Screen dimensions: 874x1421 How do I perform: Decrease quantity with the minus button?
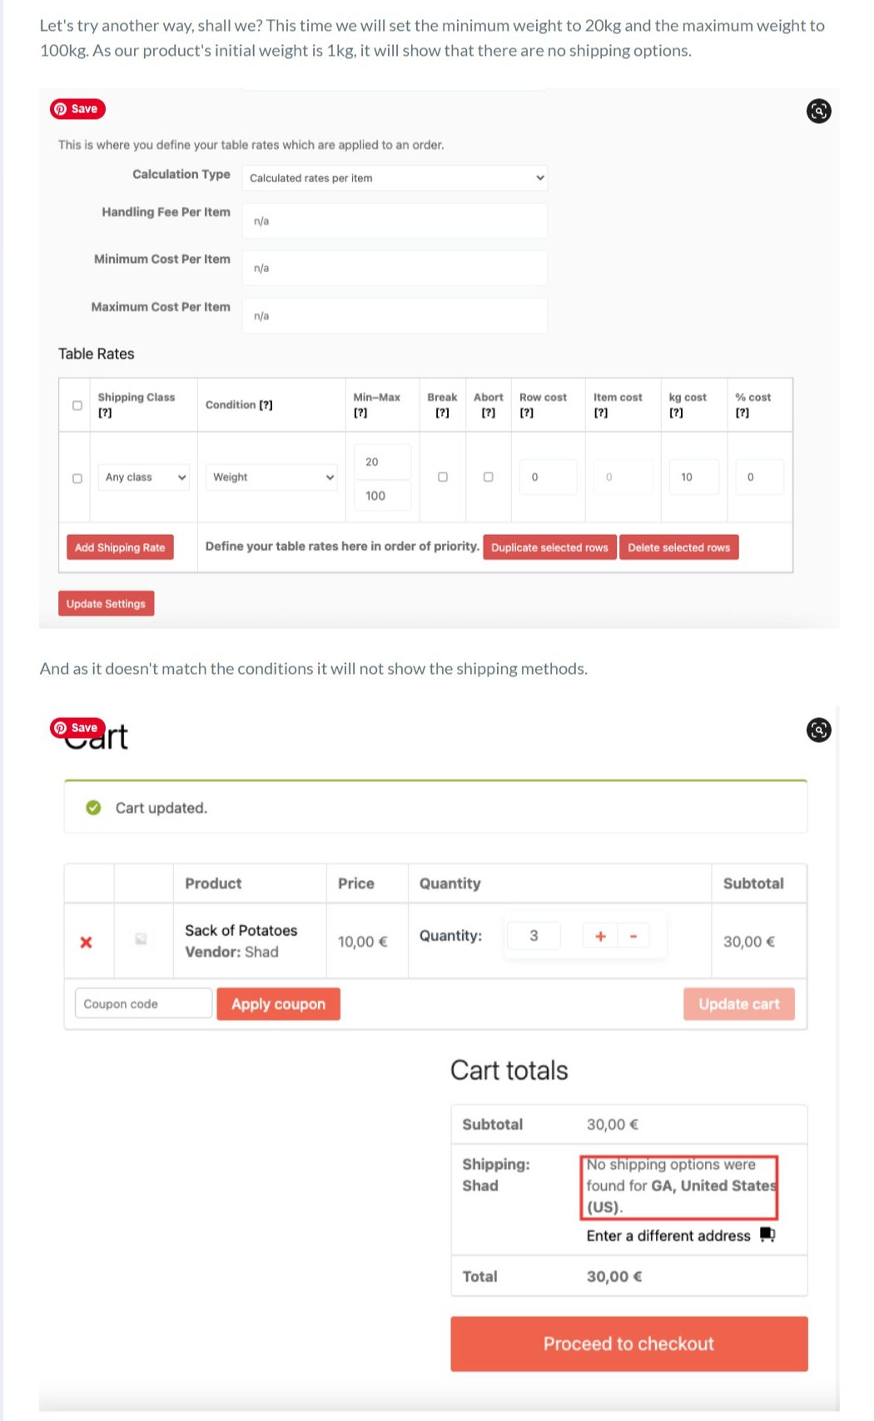(x=633, y=936)
